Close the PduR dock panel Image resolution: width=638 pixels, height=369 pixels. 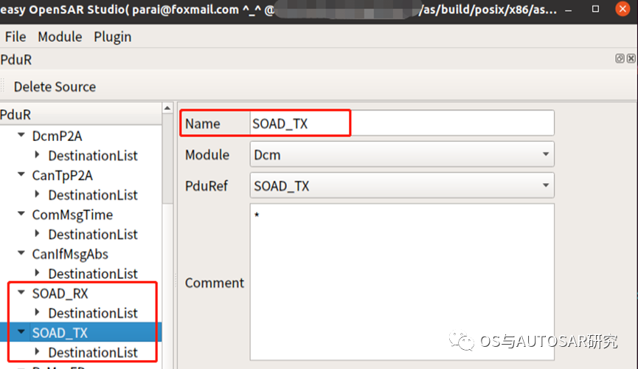coord(631,58)
